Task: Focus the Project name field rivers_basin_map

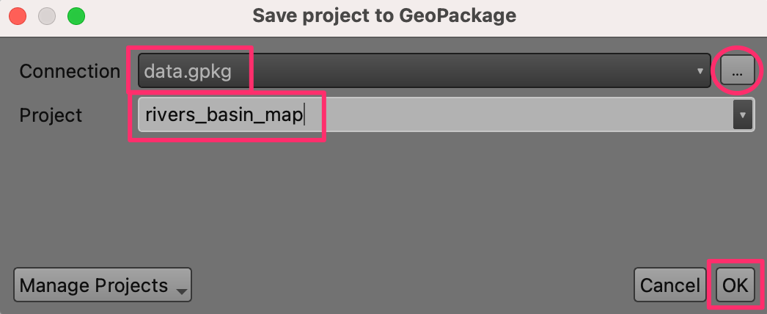Action: (x=224, y=115)
